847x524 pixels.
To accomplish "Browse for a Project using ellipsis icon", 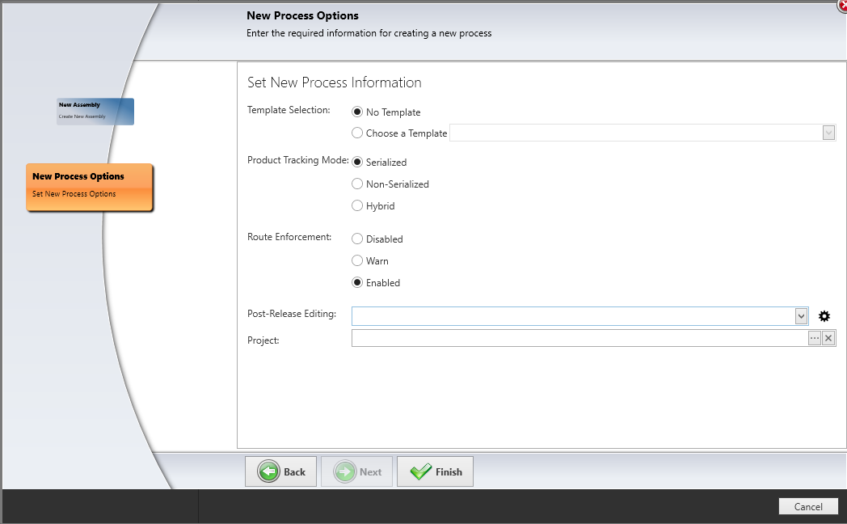I will [x=814, y=338].
